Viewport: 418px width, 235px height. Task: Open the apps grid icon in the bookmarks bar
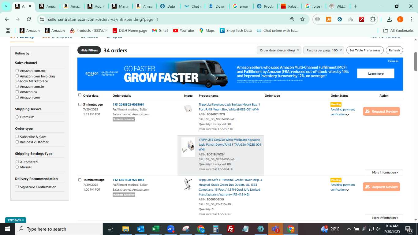pos(8,31)
